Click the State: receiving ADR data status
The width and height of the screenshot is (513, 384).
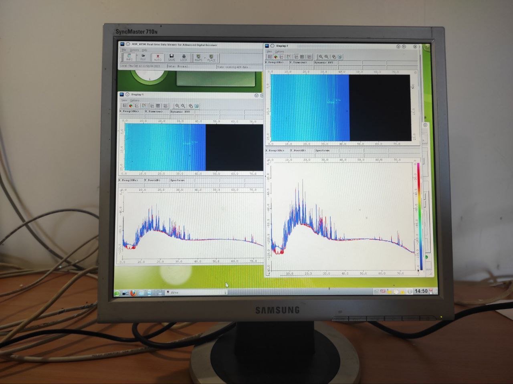(240, 67)
